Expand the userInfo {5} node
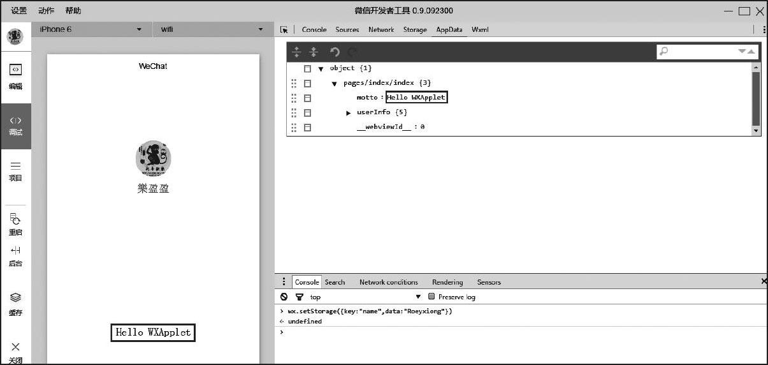 pyautogui.click(x=349, y=113)
